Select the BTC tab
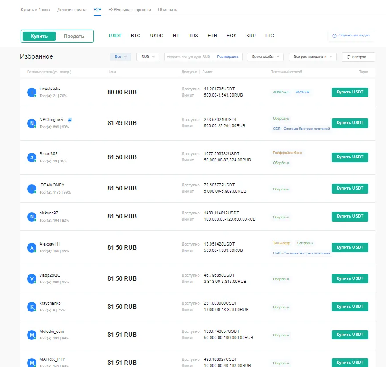386x367 pixels. click(135, 36)
